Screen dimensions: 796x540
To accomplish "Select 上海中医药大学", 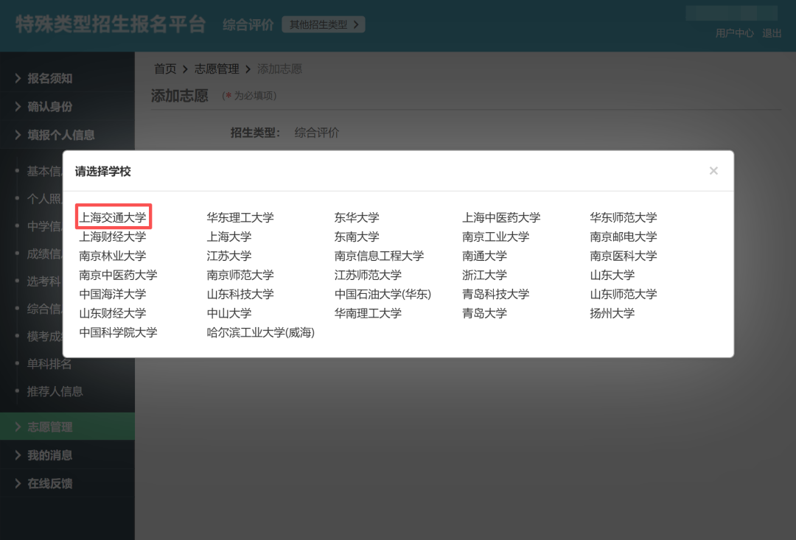I will [501, 218].
